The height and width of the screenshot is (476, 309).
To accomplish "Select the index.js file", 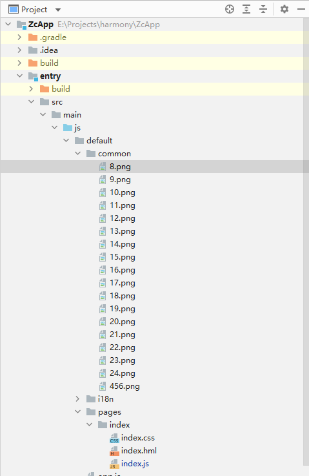I will click(x=135, y=464).
